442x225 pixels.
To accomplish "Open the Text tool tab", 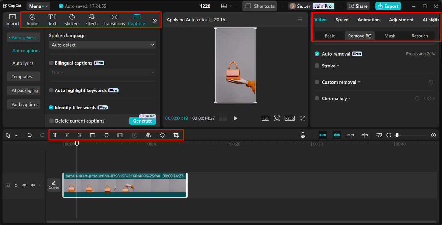I will (52, 20).
